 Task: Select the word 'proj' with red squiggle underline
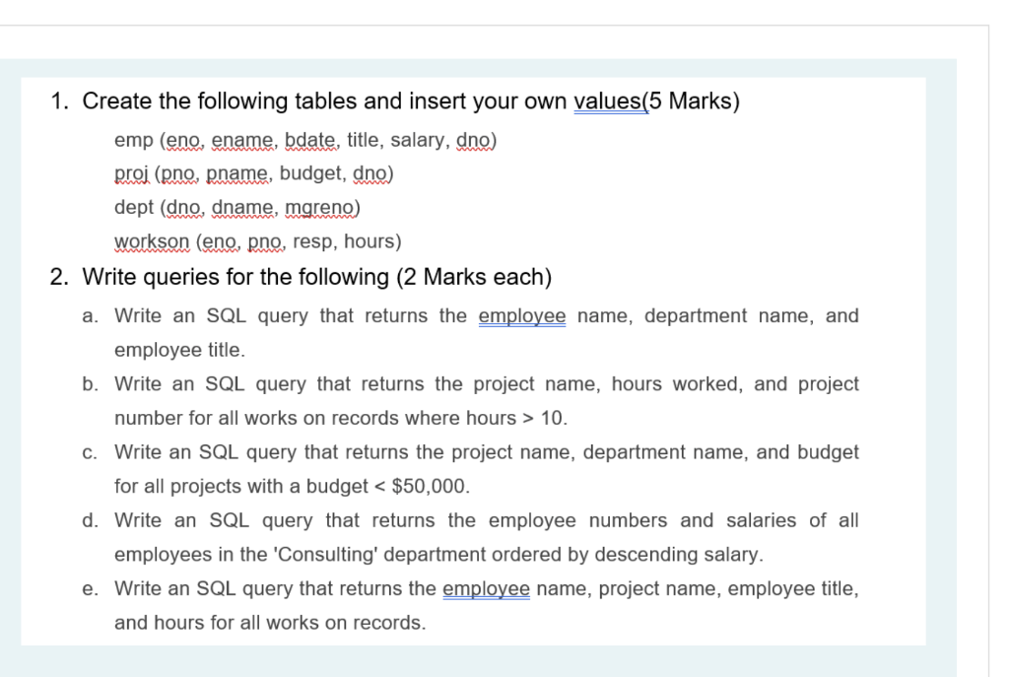pyautogui.click(x=131, y=173)
